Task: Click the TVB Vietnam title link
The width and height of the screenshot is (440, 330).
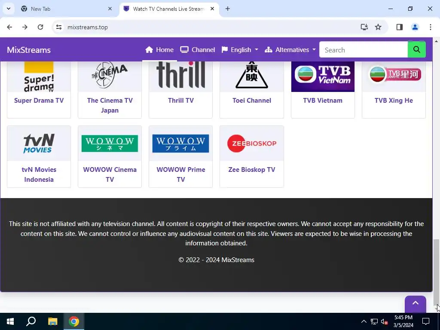Action: pyautogui.click(x=323, y=101)
